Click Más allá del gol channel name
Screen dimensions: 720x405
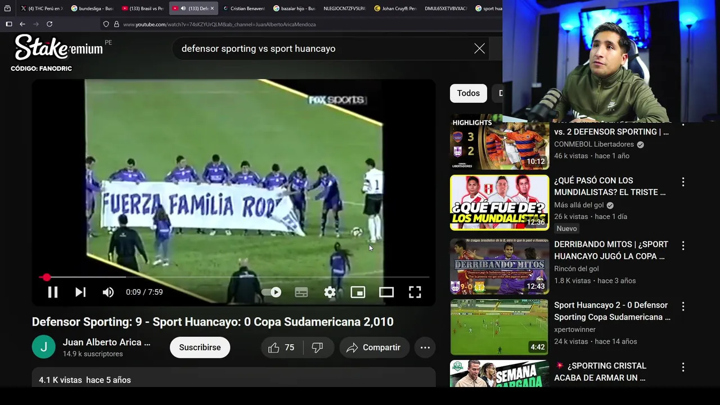coord(579,205)
